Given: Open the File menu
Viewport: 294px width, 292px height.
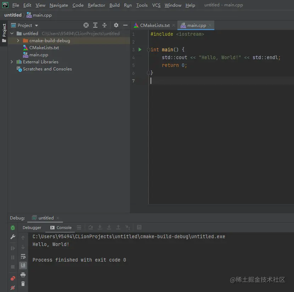Looking at the screenshot, I should (16, 5).
